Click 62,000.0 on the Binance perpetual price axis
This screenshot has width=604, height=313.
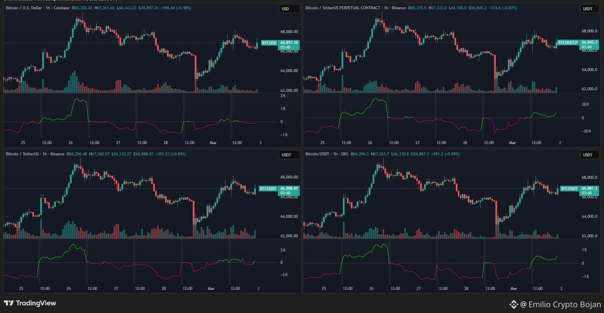coord(589,89)
